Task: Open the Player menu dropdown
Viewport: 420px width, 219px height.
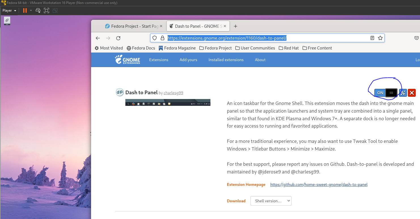Action: pyautogui.click(x=9, y=10)
